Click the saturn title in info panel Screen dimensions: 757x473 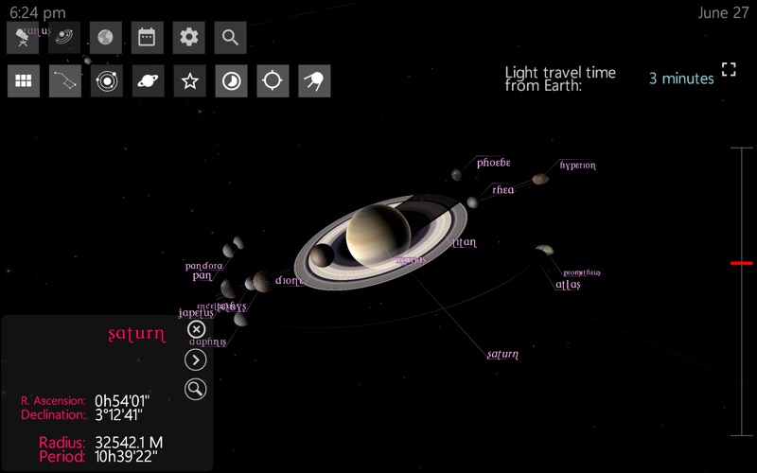pos(136,334)
